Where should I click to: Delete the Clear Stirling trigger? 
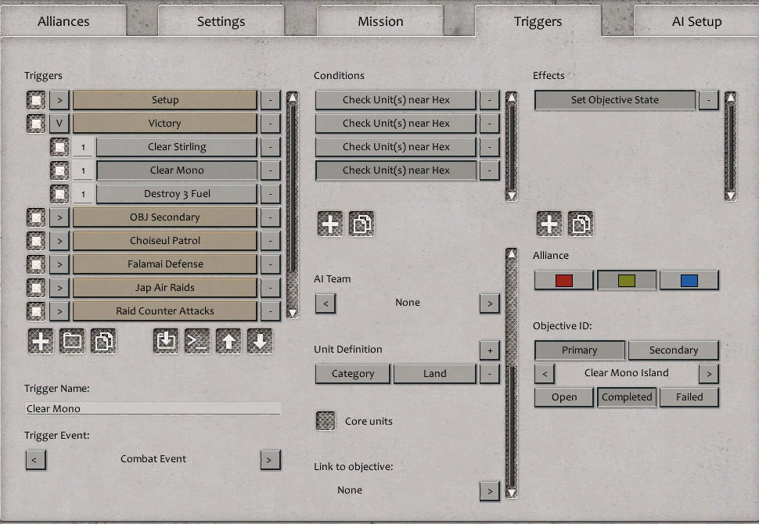coord(271,147)
